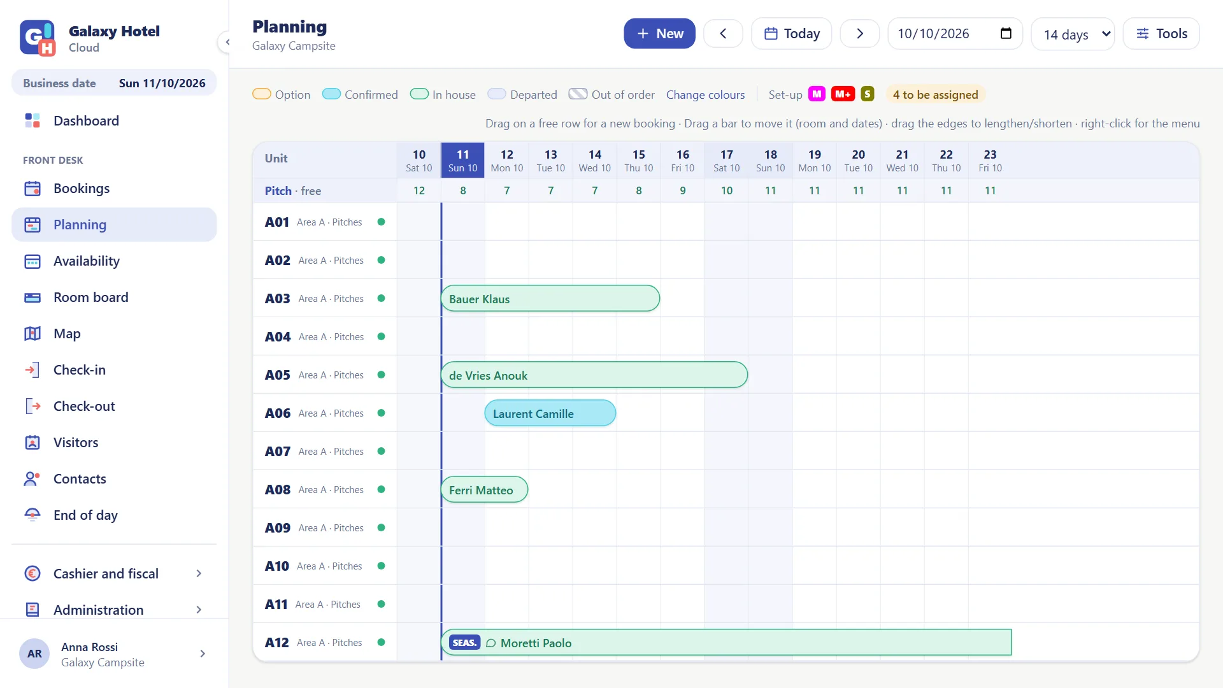Image resolution: width=1223 pixels, height=688 pixels.
Task: Click the New booking button
Action: click(659, 34)
